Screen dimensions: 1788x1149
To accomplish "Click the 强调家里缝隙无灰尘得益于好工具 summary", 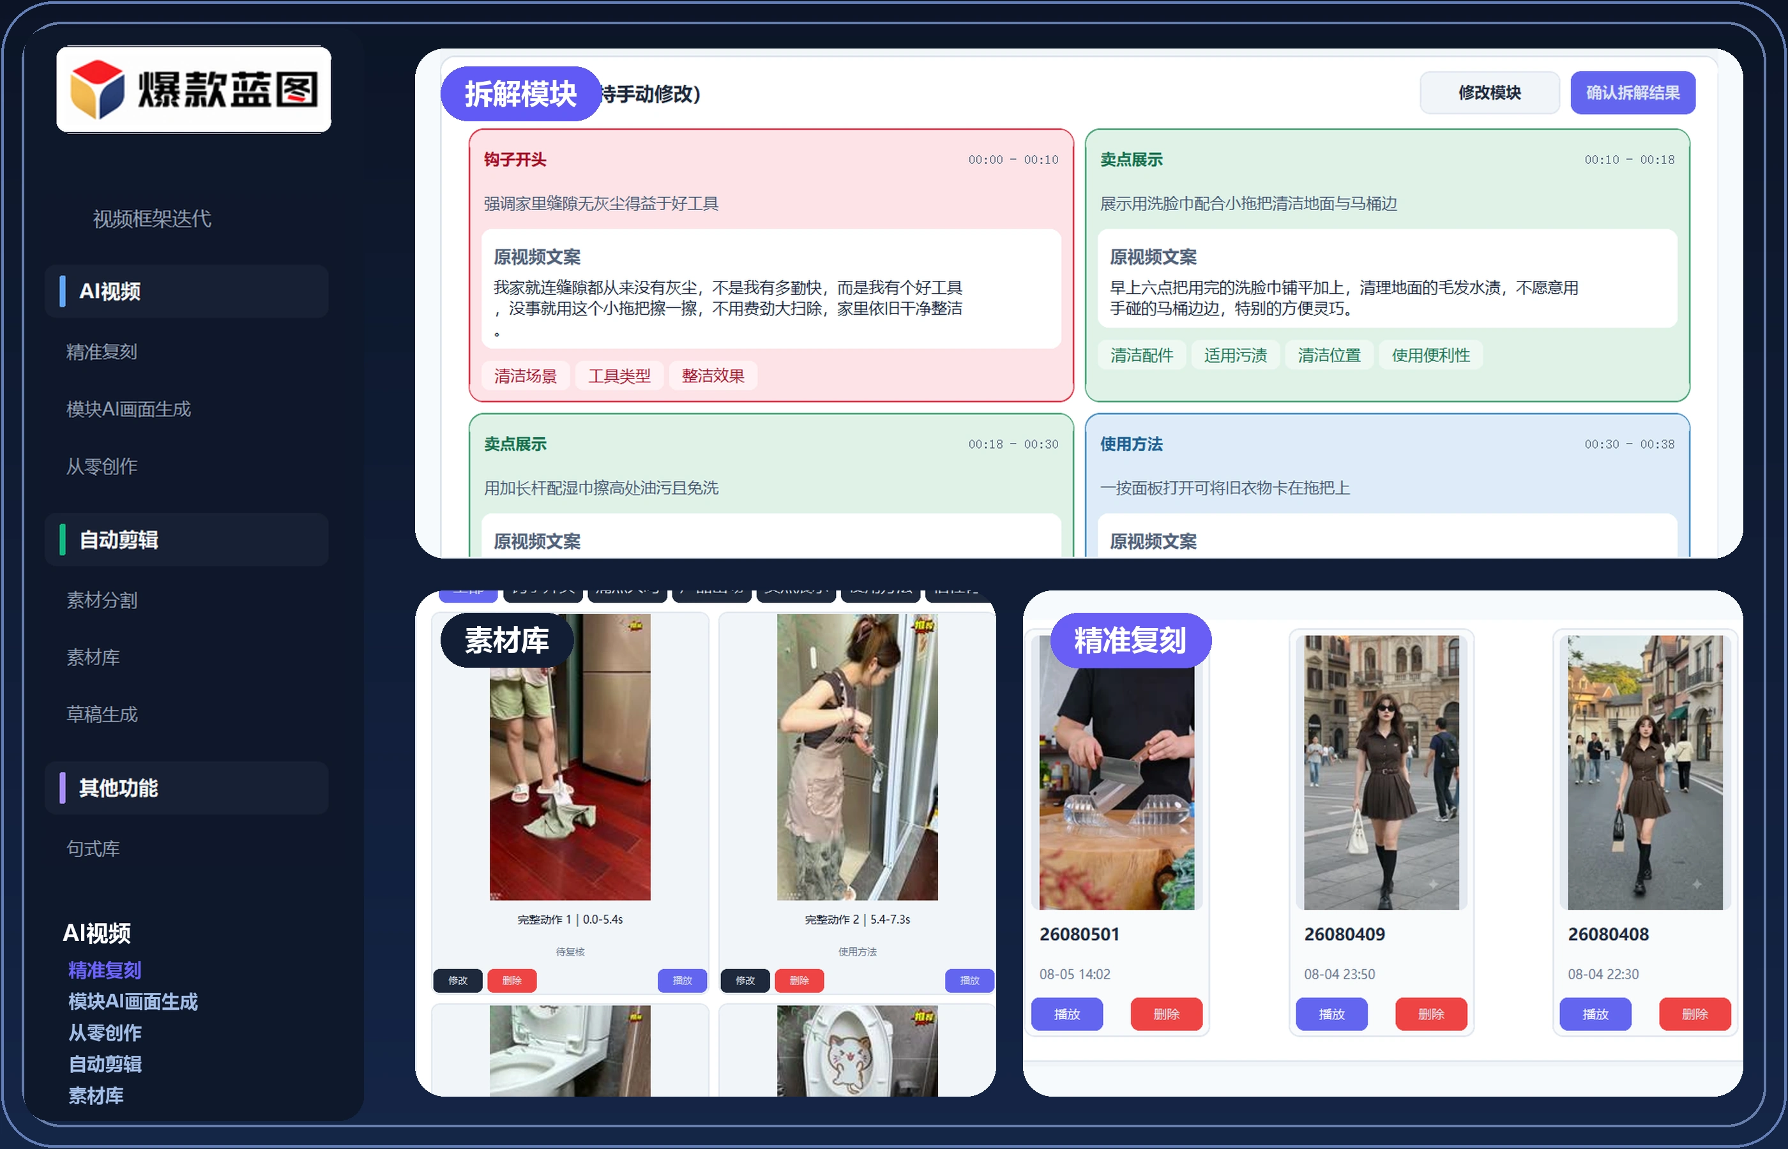I will pyautogui.click(x=601, y=204).
